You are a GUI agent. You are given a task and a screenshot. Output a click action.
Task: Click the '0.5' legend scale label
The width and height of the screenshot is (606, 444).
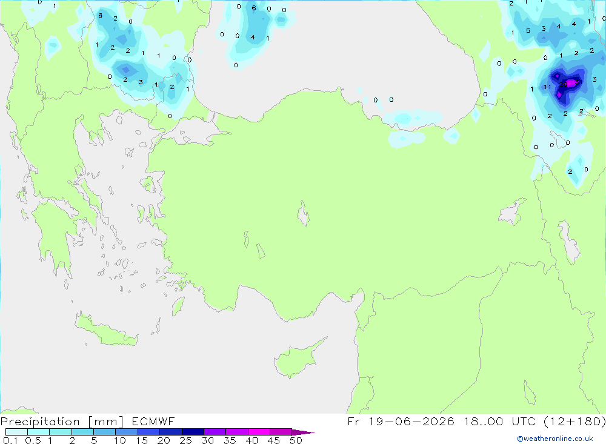click(x=33, y=440)
